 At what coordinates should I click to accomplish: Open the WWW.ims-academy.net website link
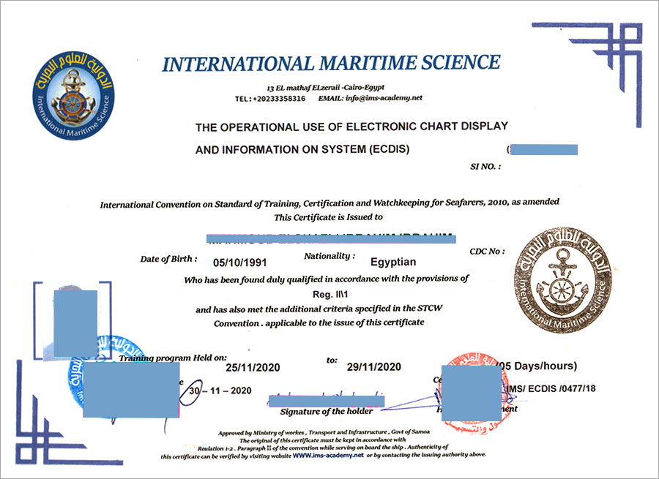click(x=328, y=455)
